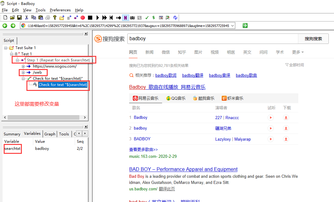
Task: Add a new Test with the page-plus icon
Action: [x=69, y=17]
